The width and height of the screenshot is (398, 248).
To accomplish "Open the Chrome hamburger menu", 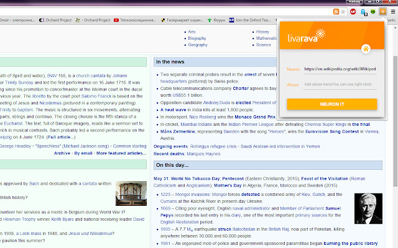I will (392, 11).
